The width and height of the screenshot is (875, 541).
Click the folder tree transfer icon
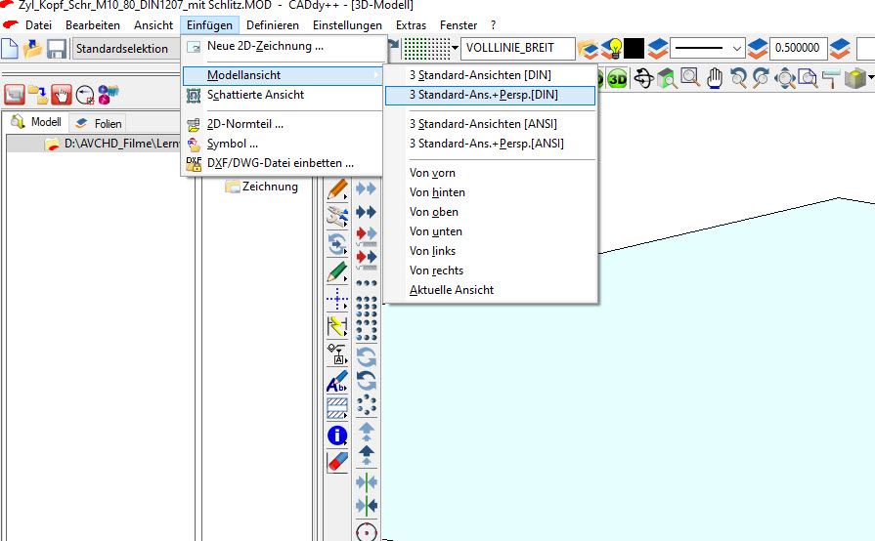click(x=38, y=95)
